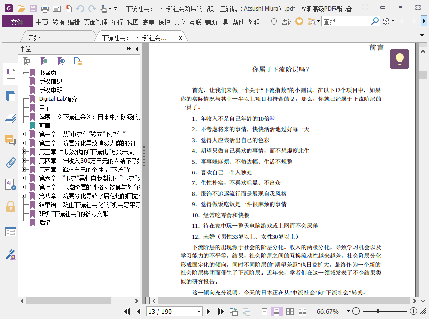Click the bookmark page options icon
The image size is (429, 319).
click(x=78, y=61)
